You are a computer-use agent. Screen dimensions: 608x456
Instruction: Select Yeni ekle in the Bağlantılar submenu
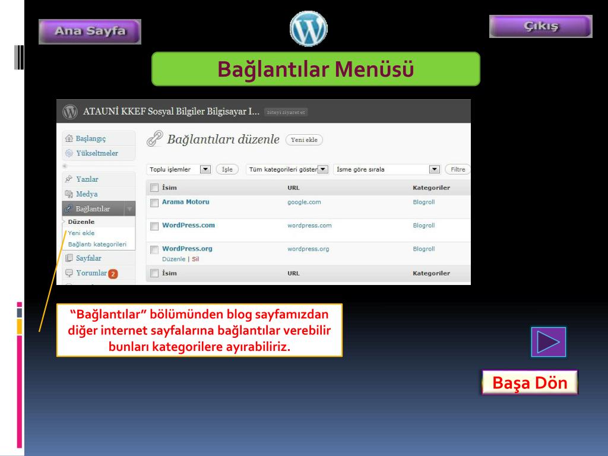(81, 233)
